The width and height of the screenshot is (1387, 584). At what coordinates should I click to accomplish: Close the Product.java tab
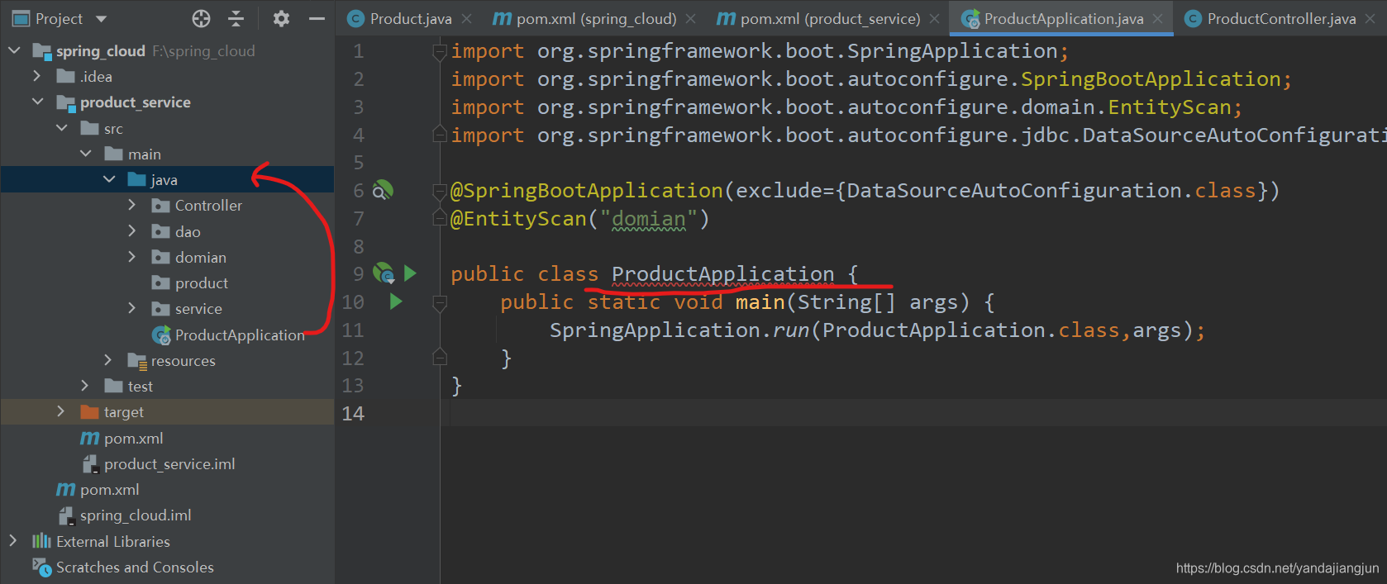click(x=467, y=18)
